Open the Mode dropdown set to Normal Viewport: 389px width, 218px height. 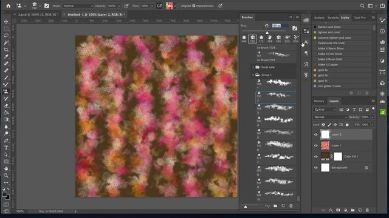(78, 5)
